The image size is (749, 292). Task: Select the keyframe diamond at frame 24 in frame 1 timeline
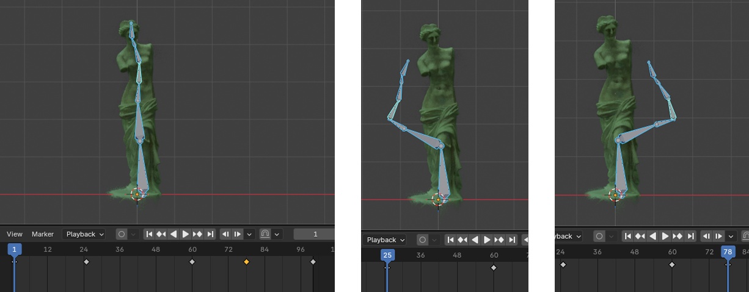tap(86, 262)
